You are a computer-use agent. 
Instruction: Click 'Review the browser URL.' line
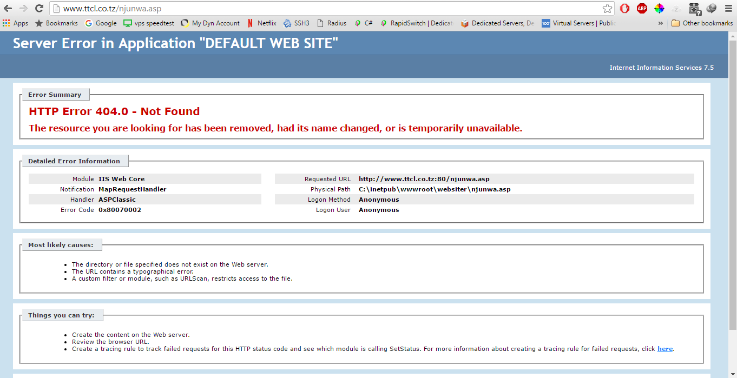(x=110, y=342)
